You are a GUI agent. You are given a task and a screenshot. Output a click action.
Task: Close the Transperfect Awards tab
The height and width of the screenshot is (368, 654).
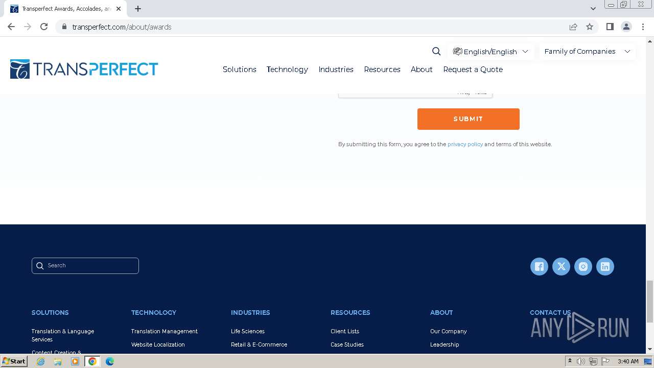coord(119,9)
